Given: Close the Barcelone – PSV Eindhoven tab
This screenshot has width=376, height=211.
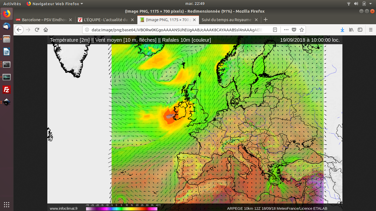Looking at the screenshot, I should pos(70,20).
